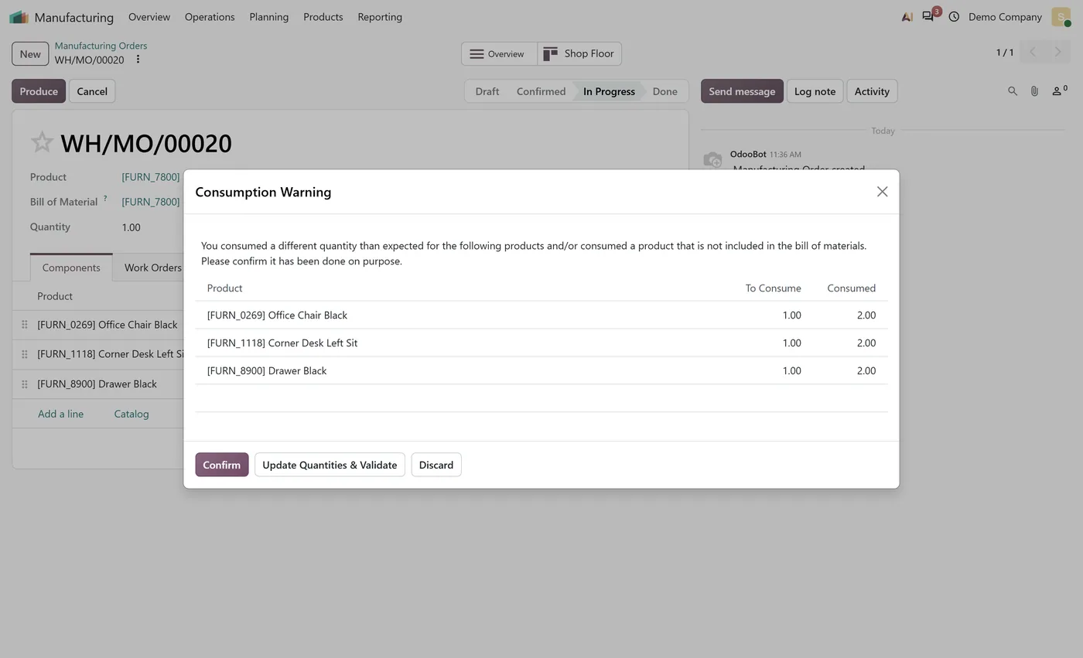Discard the consumption warning

436,465
